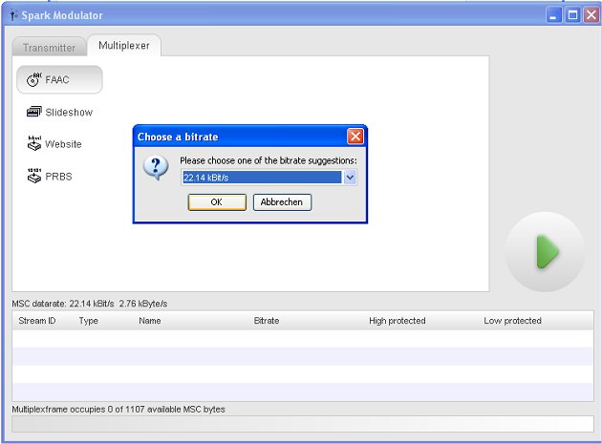The image size is (602, 444).
Task: Cancel with the Abbrechen button
Action: (x=282, y=202)
